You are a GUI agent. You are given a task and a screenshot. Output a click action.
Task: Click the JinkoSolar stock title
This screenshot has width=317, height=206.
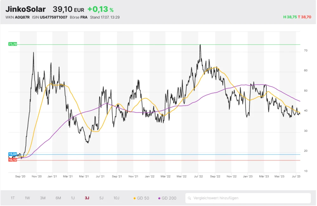25,10
